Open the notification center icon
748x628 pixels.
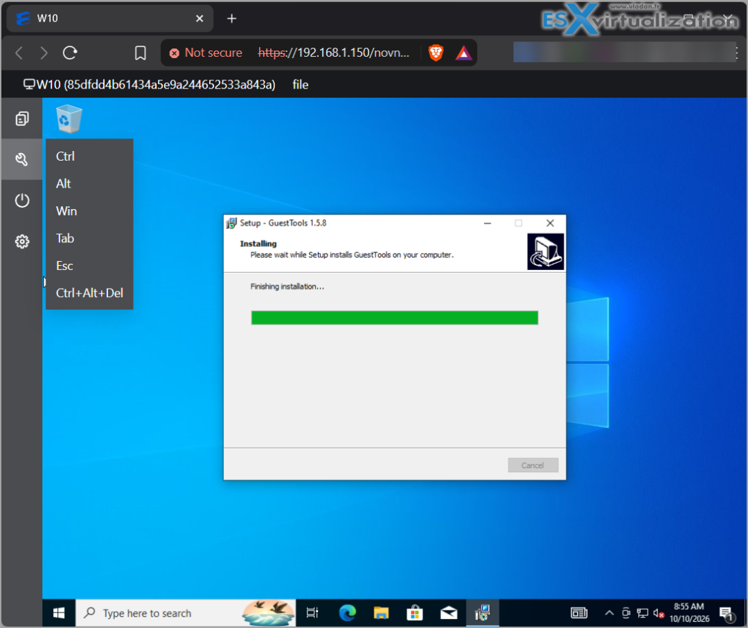[727, 613]
